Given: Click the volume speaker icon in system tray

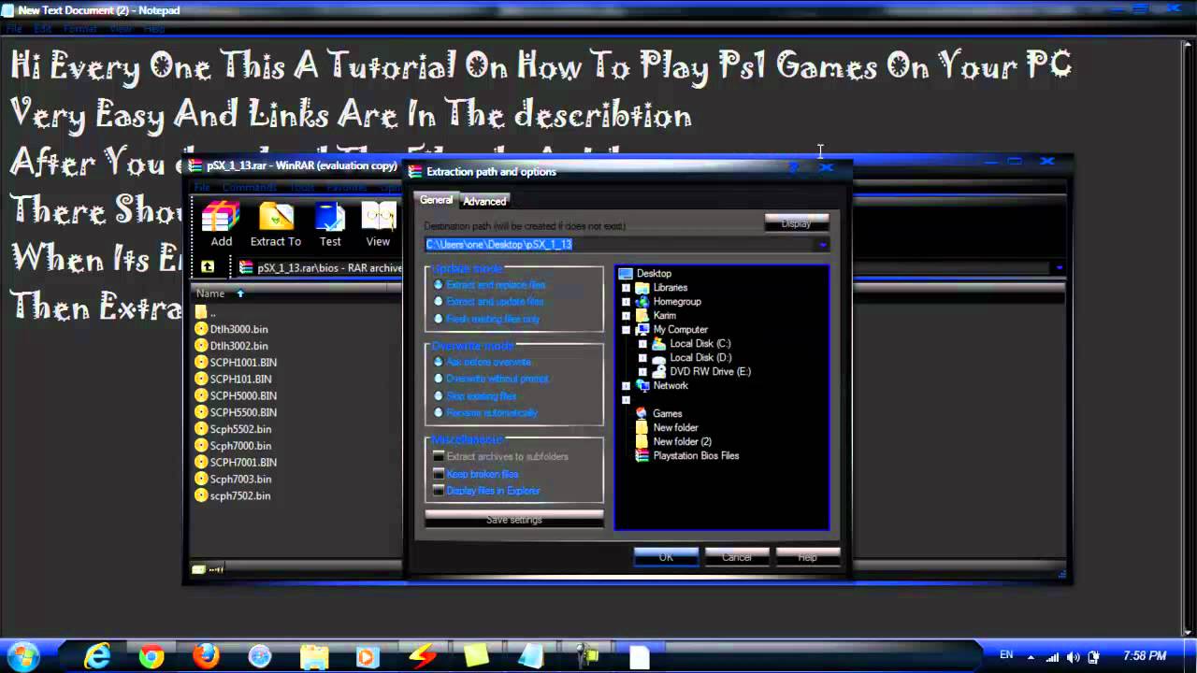Looking at the screenshot, I should coord(1073,657).
